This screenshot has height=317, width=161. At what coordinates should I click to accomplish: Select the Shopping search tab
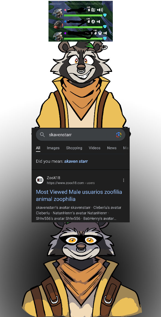(74, 148)
